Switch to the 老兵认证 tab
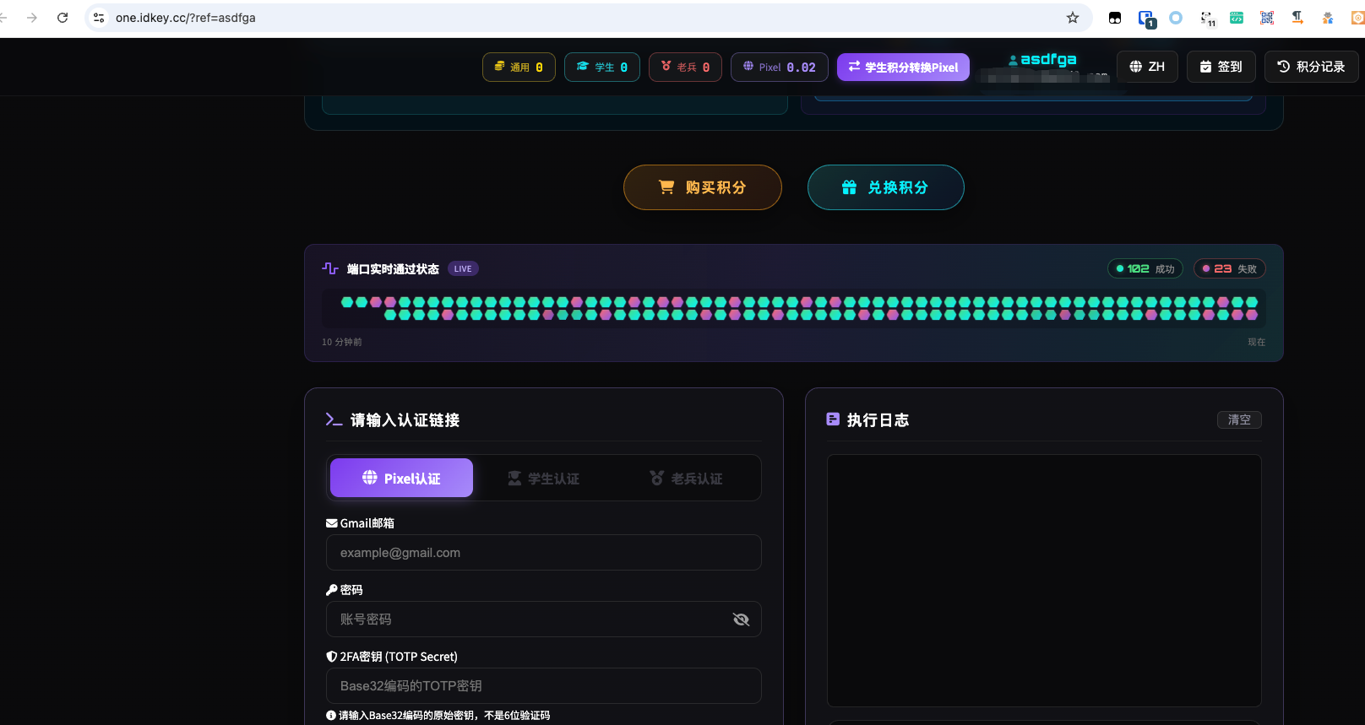Viewport: 1365px width, 725px height. 686,478
